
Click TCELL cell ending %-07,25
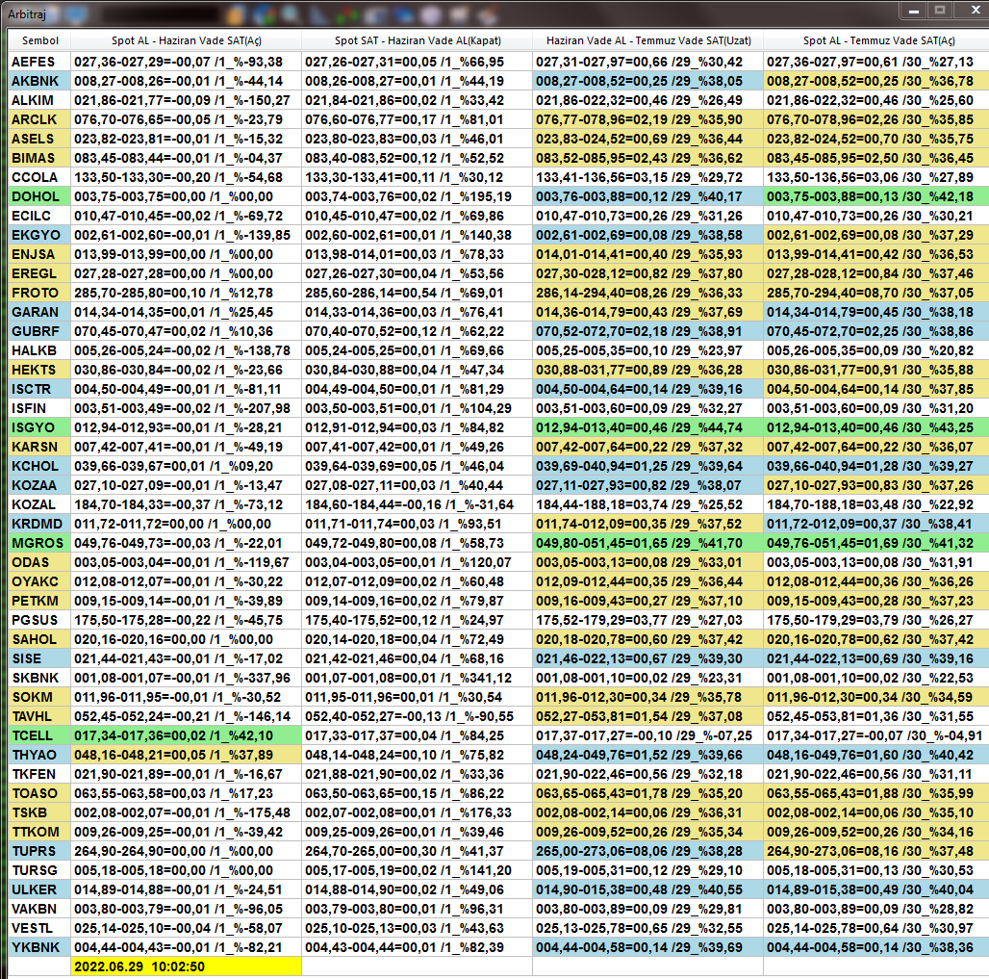(647, 735)
